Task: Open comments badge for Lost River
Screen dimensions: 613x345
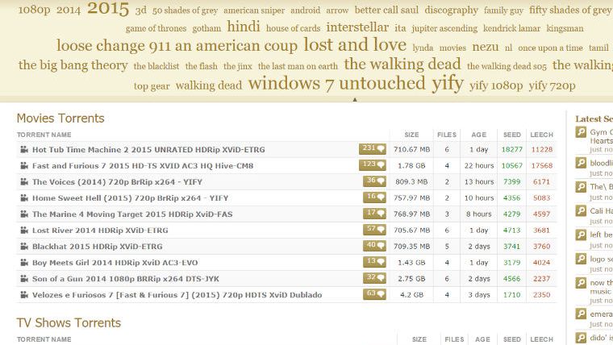Action: pyautogui.click(x=374, y=230)
